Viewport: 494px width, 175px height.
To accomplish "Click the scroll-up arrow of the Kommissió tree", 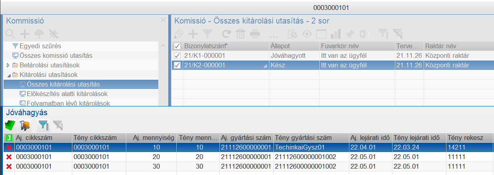I will click(x=163, y=46).
